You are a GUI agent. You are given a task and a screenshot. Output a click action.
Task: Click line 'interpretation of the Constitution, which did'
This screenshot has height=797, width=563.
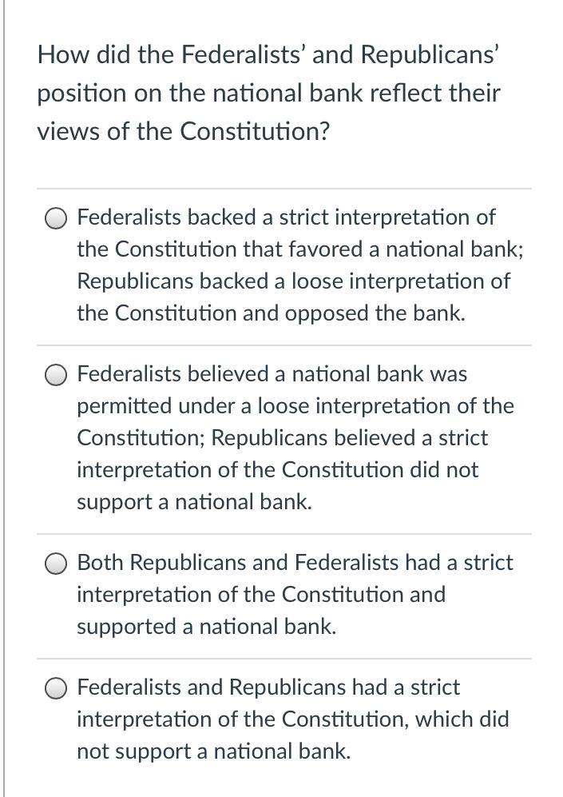(x=293, y=719)
